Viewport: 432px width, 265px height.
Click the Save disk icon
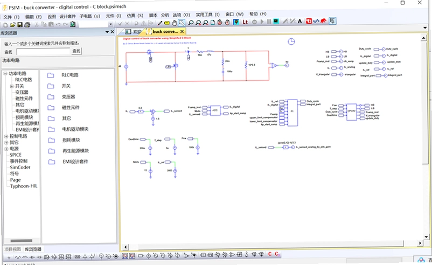coord(19,25)
